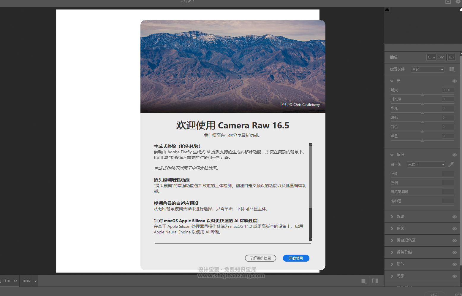Image resolution: width=462 pixels, height=296 pixels.
Task: Toggle the shadow clipping warning in histogram
Action: (x=387, y=10)
